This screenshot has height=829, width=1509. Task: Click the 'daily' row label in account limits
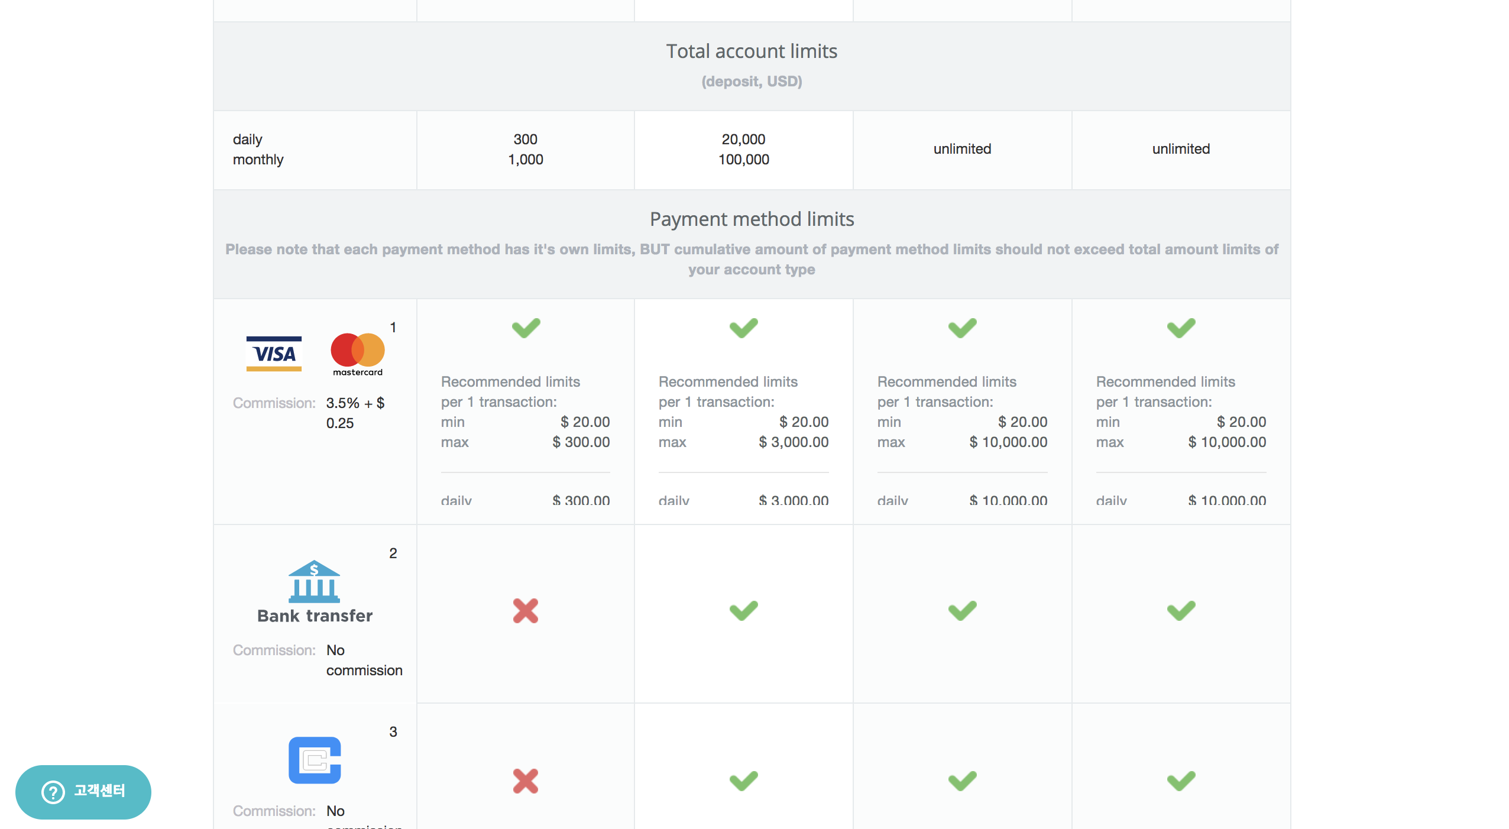pyautogui.click(x=247, y=140)
